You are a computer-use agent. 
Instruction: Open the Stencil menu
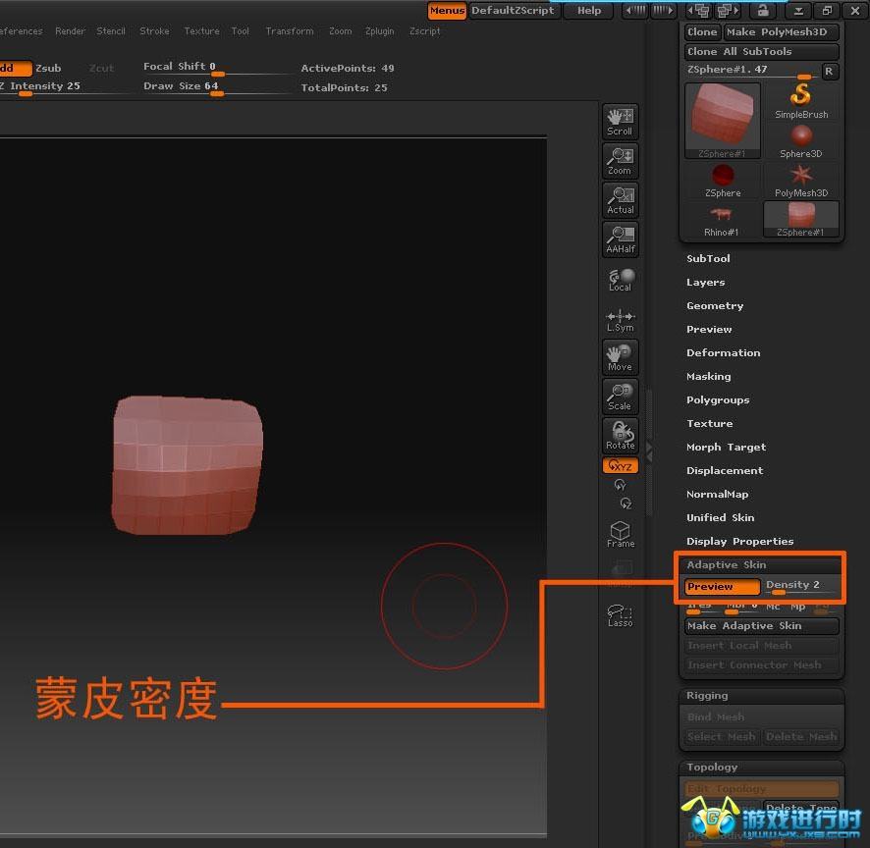pyautogui.click(x=111, y=31)
